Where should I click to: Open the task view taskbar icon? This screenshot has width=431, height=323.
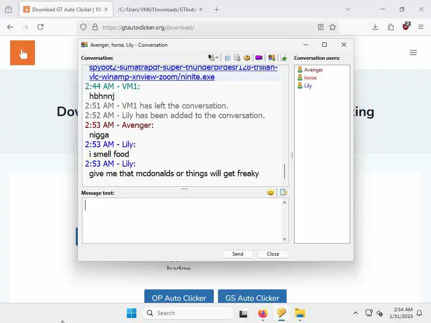(243, 313)
